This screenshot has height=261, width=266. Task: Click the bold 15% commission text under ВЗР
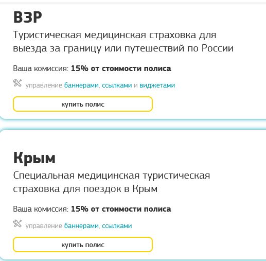coord(121,68)
